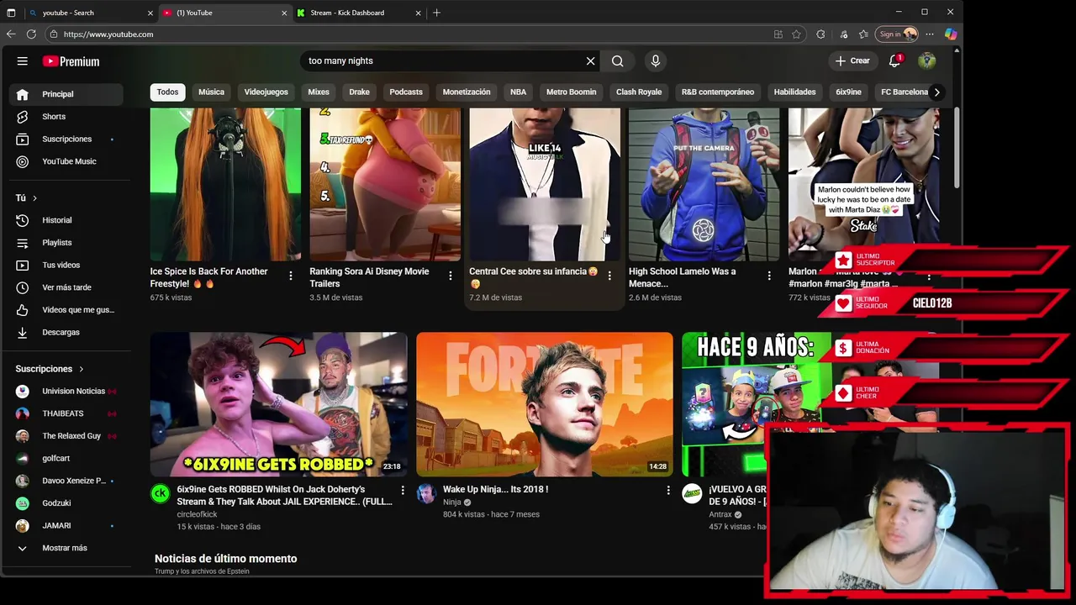Select the Todos filter chip
The image size is (1076, 605).
[x=167, y=92]
